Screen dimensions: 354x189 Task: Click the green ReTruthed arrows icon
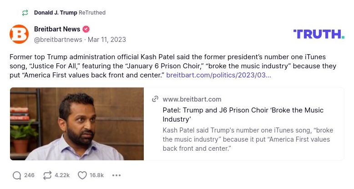[25, 13]
